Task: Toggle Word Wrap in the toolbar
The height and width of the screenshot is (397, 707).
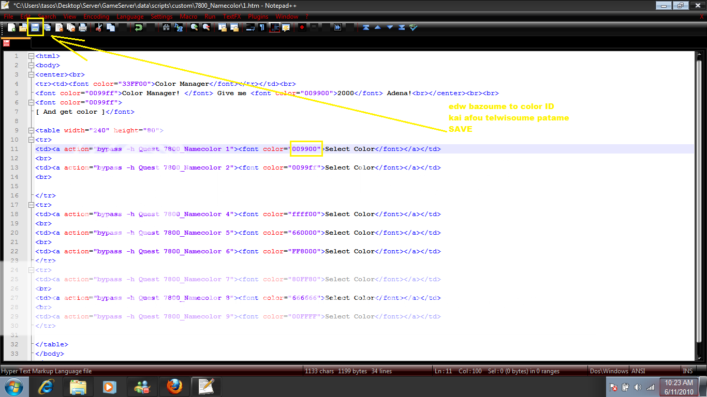Action: pos(250,27)
